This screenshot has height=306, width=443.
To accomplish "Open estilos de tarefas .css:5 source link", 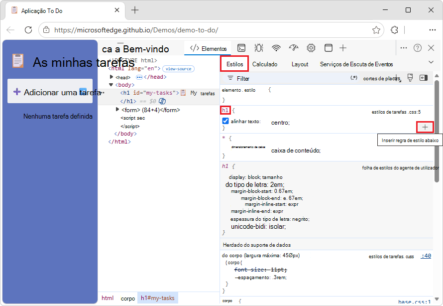I will click(x=396, y=112).
